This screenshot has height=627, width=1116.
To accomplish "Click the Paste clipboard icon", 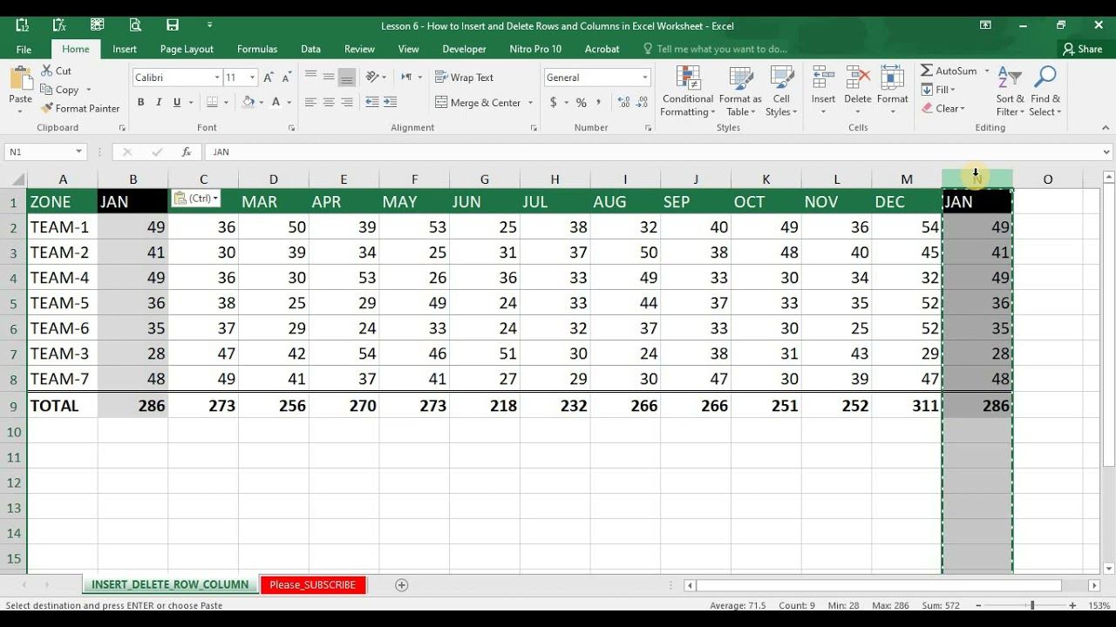I will (x=20, y=80).
